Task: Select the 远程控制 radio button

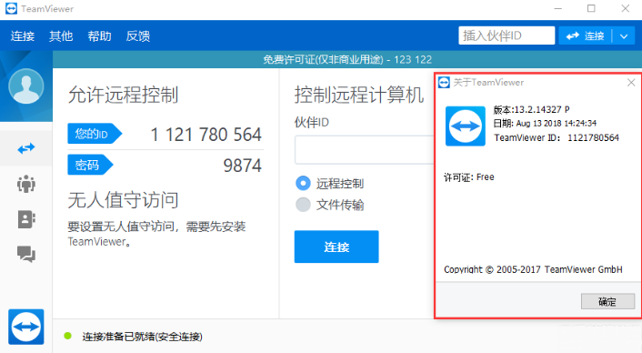Action: tap(303, 183)
